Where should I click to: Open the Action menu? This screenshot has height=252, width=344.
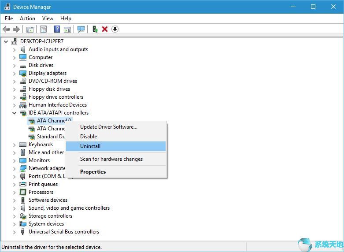(27, 19)
